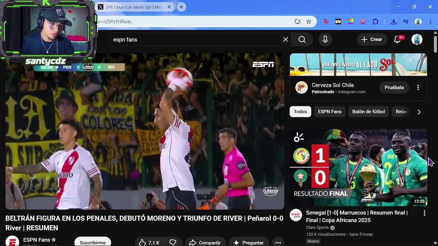Like the video with 7,1 K likes
The image size is (438, 246).
(149, 243)
